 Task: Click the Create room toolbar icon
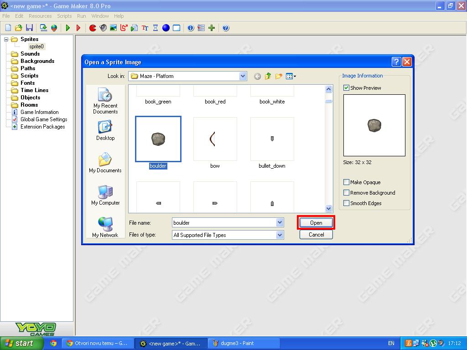point(176,28)
